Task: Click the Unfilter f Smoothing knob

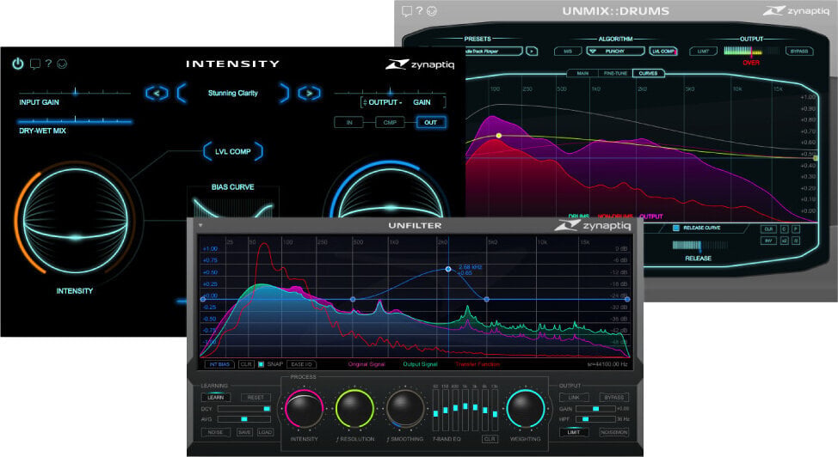Action: click(x=405, y=410)
